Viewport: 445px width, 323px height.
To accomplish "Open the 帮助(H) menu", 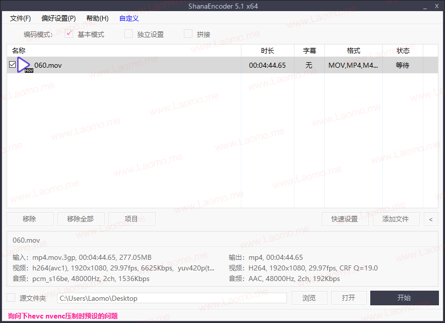I will pyautogui.click(x=97, y=19).
